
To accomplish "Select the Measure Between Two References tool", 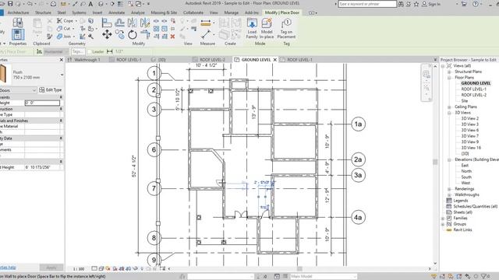I will (x=206, y=34).
